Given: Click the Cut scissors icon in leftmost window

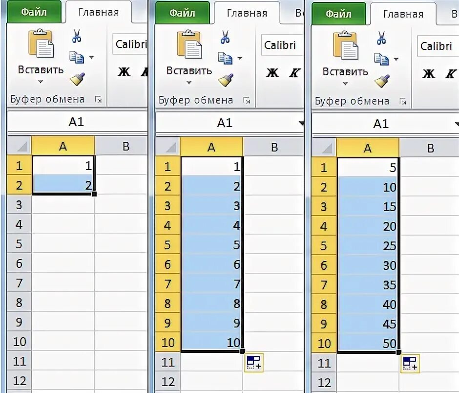Looking at the screenshot, I should pyautogui.click(x=77, y=36).
